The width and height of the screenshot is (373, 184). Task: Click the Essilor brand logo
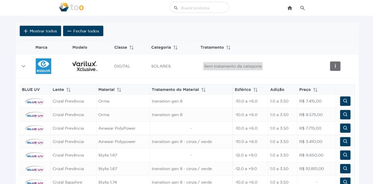(x=43, y=66)
